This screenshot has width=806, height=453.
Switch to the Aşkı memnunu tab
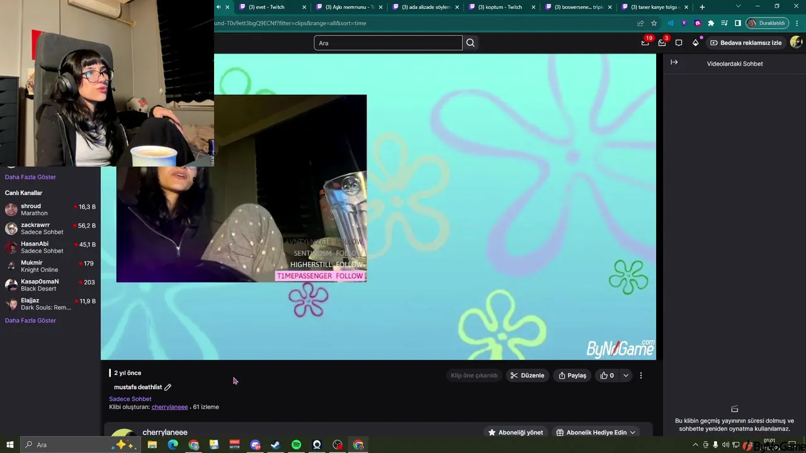pyautogui.click(x=349, y=7)
